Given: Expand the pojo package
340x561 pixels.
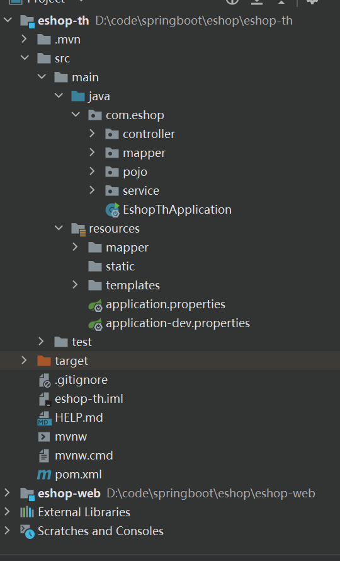Looking at the screenshot, I should tap(92, 171).
